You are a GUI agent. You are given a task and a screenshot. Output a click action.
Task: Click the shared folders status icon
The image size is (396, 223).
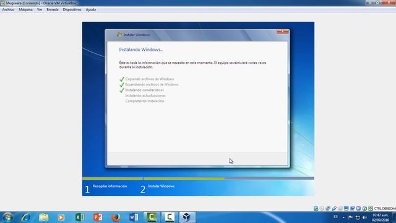click(340, 208)
